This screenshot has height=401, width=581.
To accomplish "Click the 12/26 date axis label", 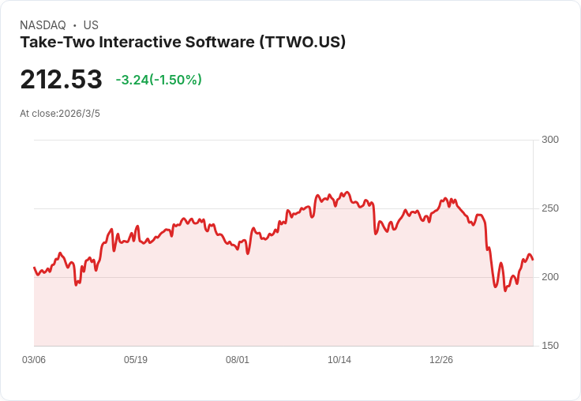I will [x=441, y=360].
